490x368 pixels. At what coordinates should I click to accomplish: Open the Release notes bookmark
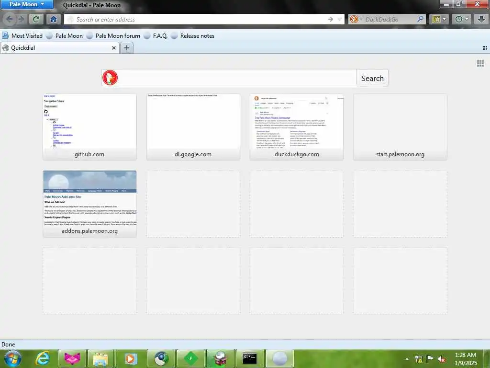click(193, 35)
